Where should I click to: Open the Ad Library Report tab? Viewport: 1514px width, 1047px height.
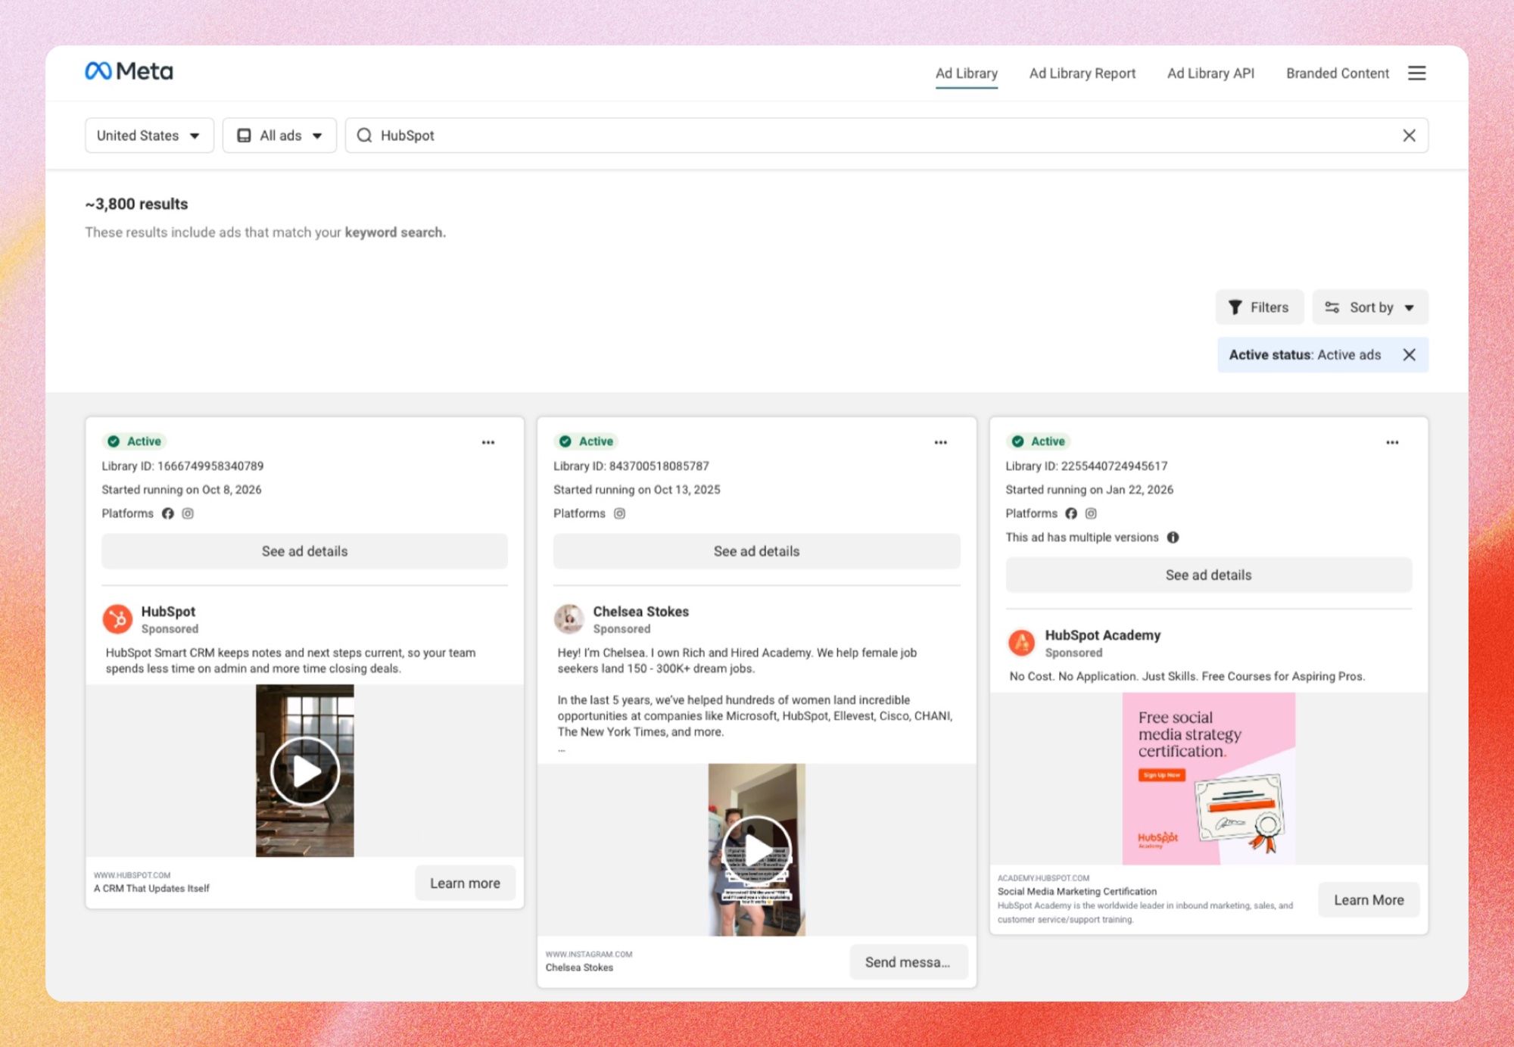(1082, 73)
